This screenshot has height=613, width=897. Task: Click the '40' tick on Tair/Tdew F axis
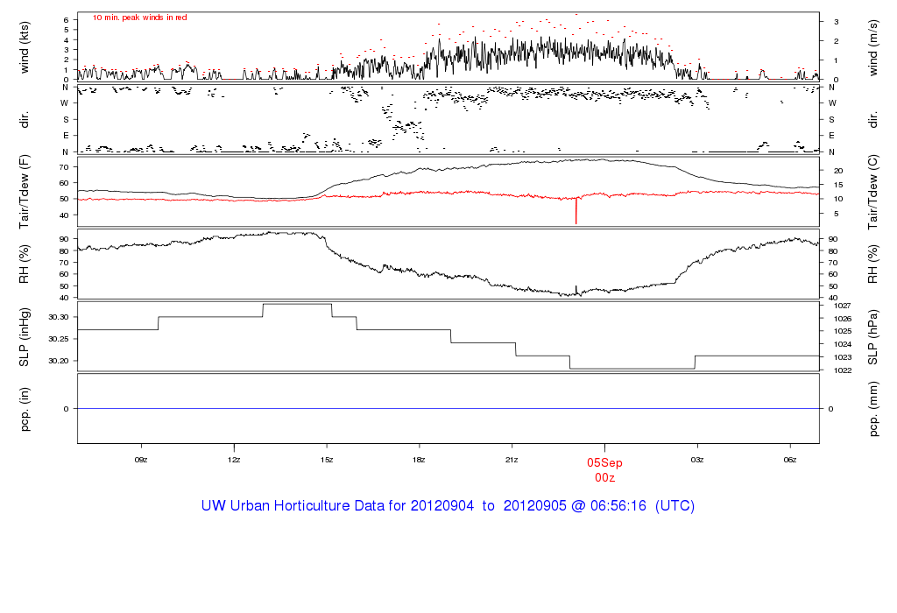click(x=64, y=215)
